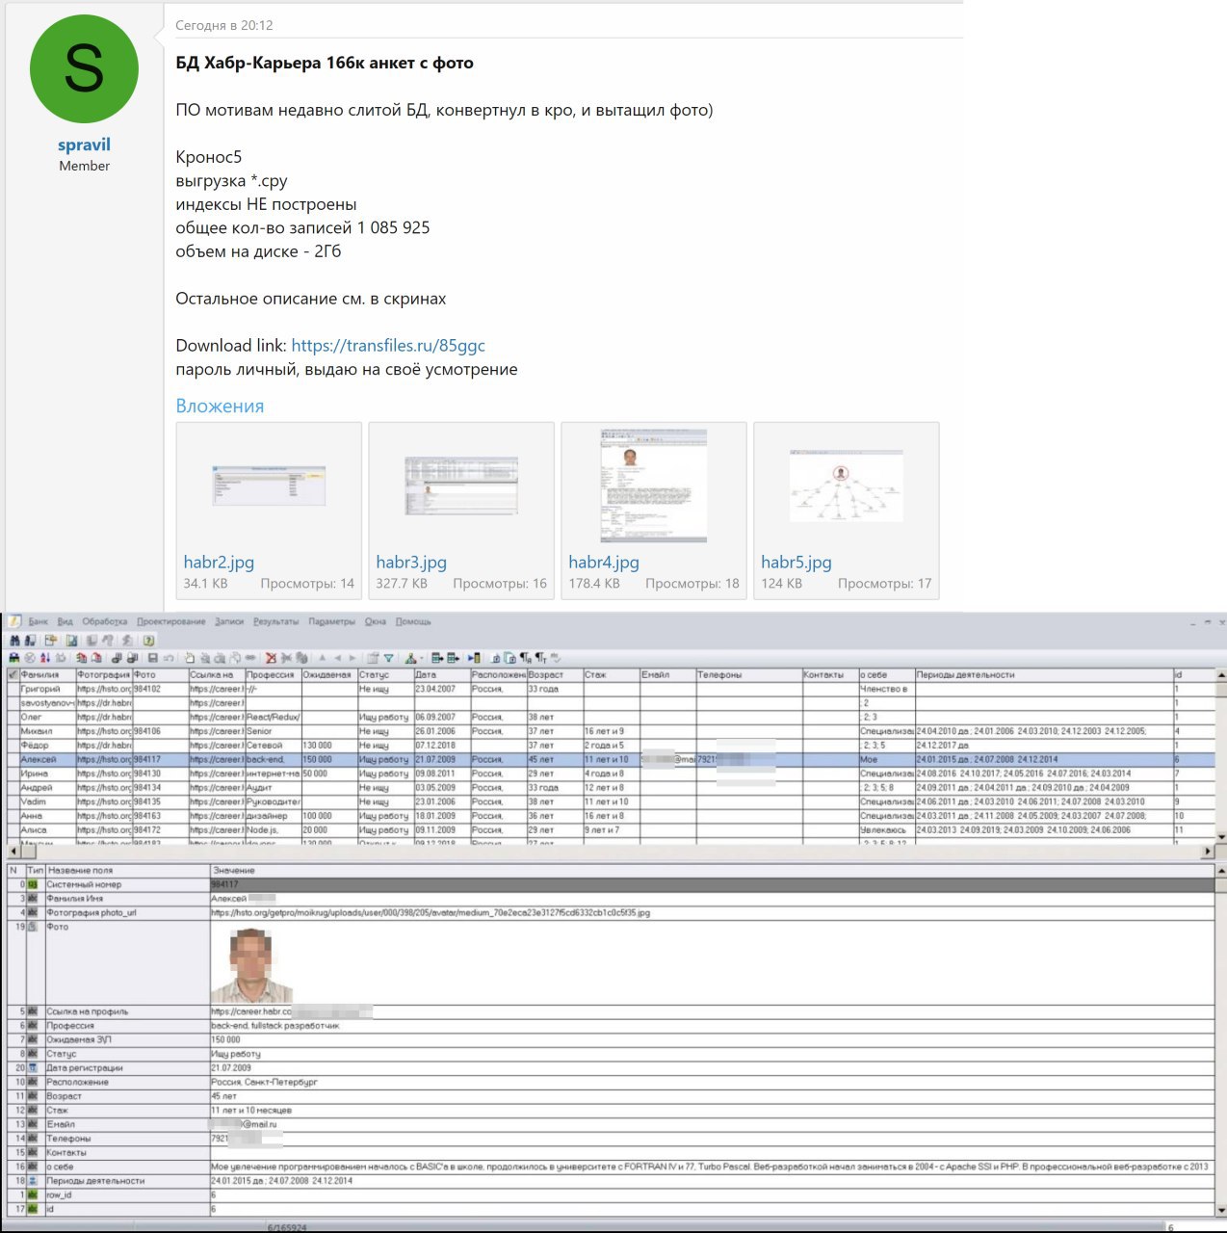Click the Статус column header
The image size is (1227, 1233).
coord(385,674)
